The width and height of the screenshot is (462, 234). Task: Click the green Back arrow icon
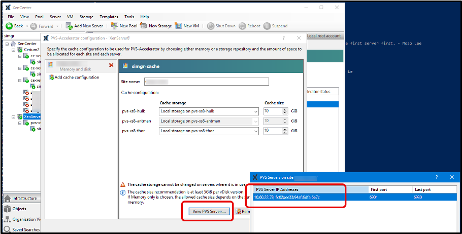pos(9,26)
